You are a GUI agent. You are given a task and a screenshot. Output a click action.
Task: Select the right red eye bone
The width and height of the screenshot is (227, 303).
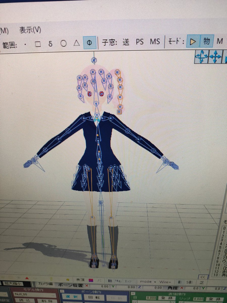[101, 94]
